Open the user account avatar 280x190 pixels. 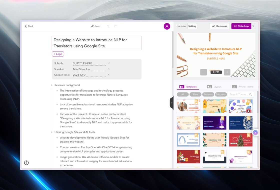(167, 26)
